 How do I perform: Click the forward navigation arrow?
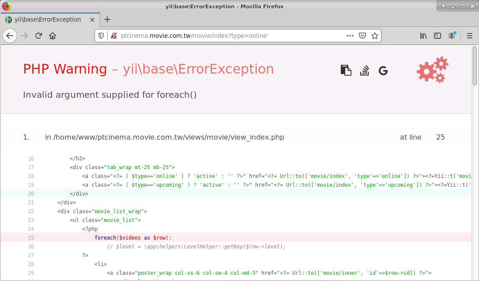pyautogui.click(x=24, y=36)
